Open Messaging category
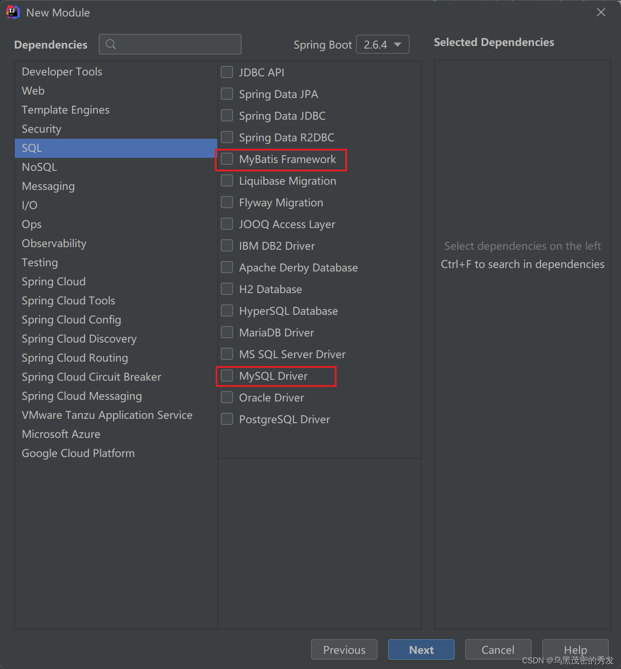The image size is (621, 669). pos(116,186)
